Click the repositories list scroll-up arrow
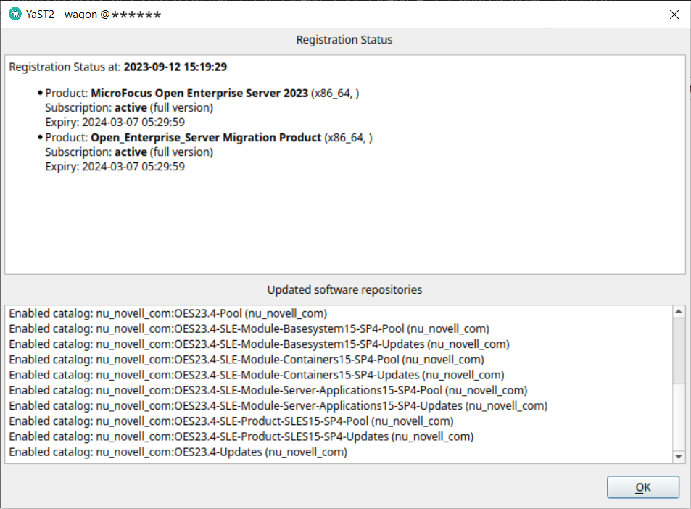This screenshot has width=691, height=509. tap(679, 312)
